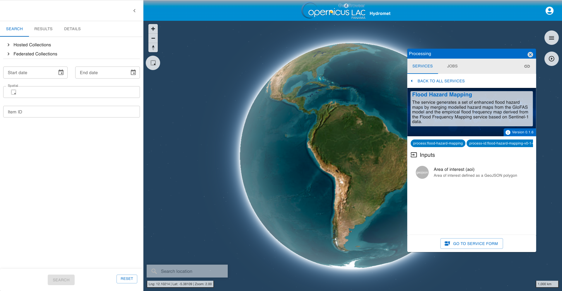Open the hamburger menu button
The width and height of the screenshot is (562, 291).
[x=551, y=38]
